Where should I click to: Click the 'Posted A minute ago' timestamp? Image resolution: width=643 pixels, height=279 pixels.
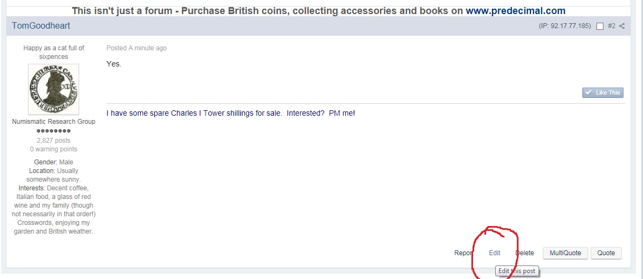pos(136,48)
